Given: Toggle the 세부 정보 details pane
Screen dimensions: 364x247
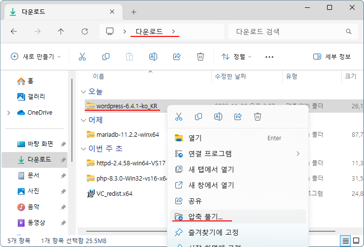Looking at the screenshot, I should point(331,57).
